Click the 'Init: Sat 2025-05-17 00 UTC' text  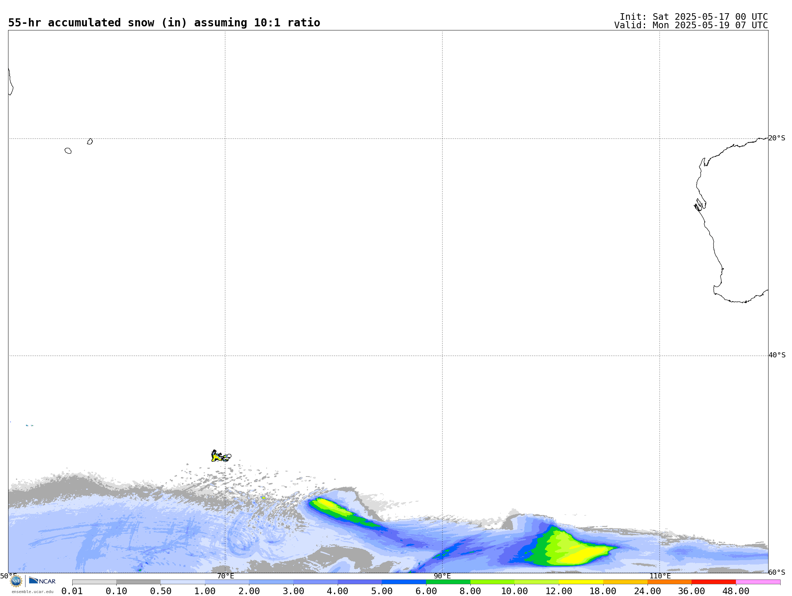coord(694,17)
